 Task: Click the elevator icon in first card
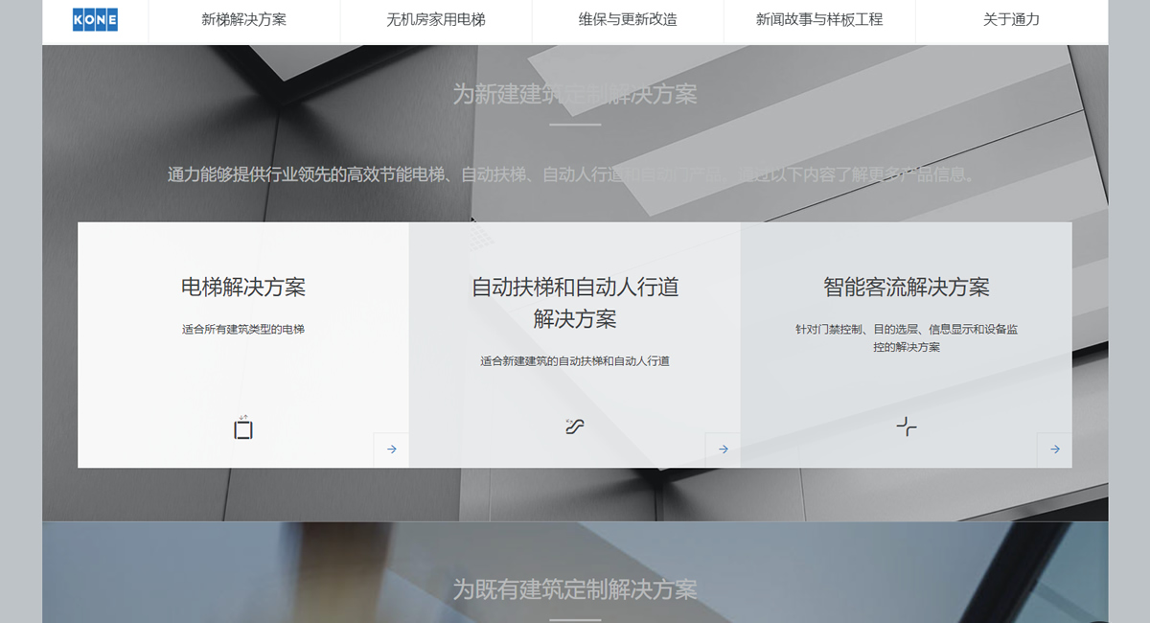click(243, 428)
